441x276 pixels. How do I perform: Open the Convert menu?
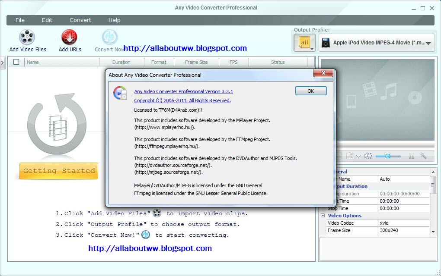click(x=80, y=20)
